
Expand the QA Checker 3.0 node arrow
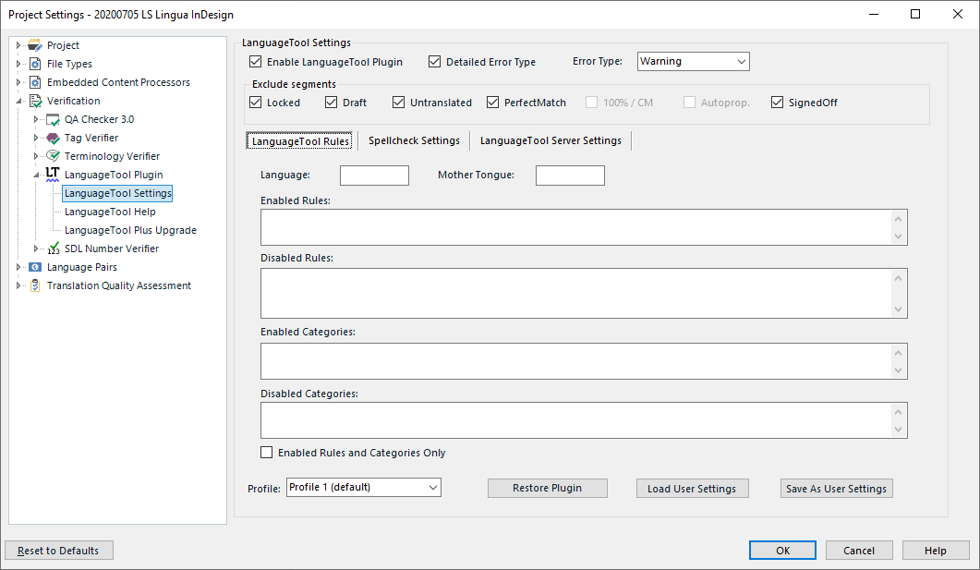(x=36, y=119)
